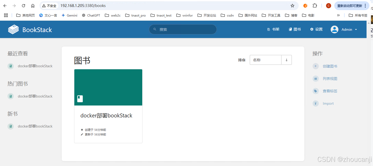Image resolution: width=373 pixels, height=166 pixels.
Task: Open the ChatGPT bookmark
Action: pyautogui.click(x=91, y=15)
